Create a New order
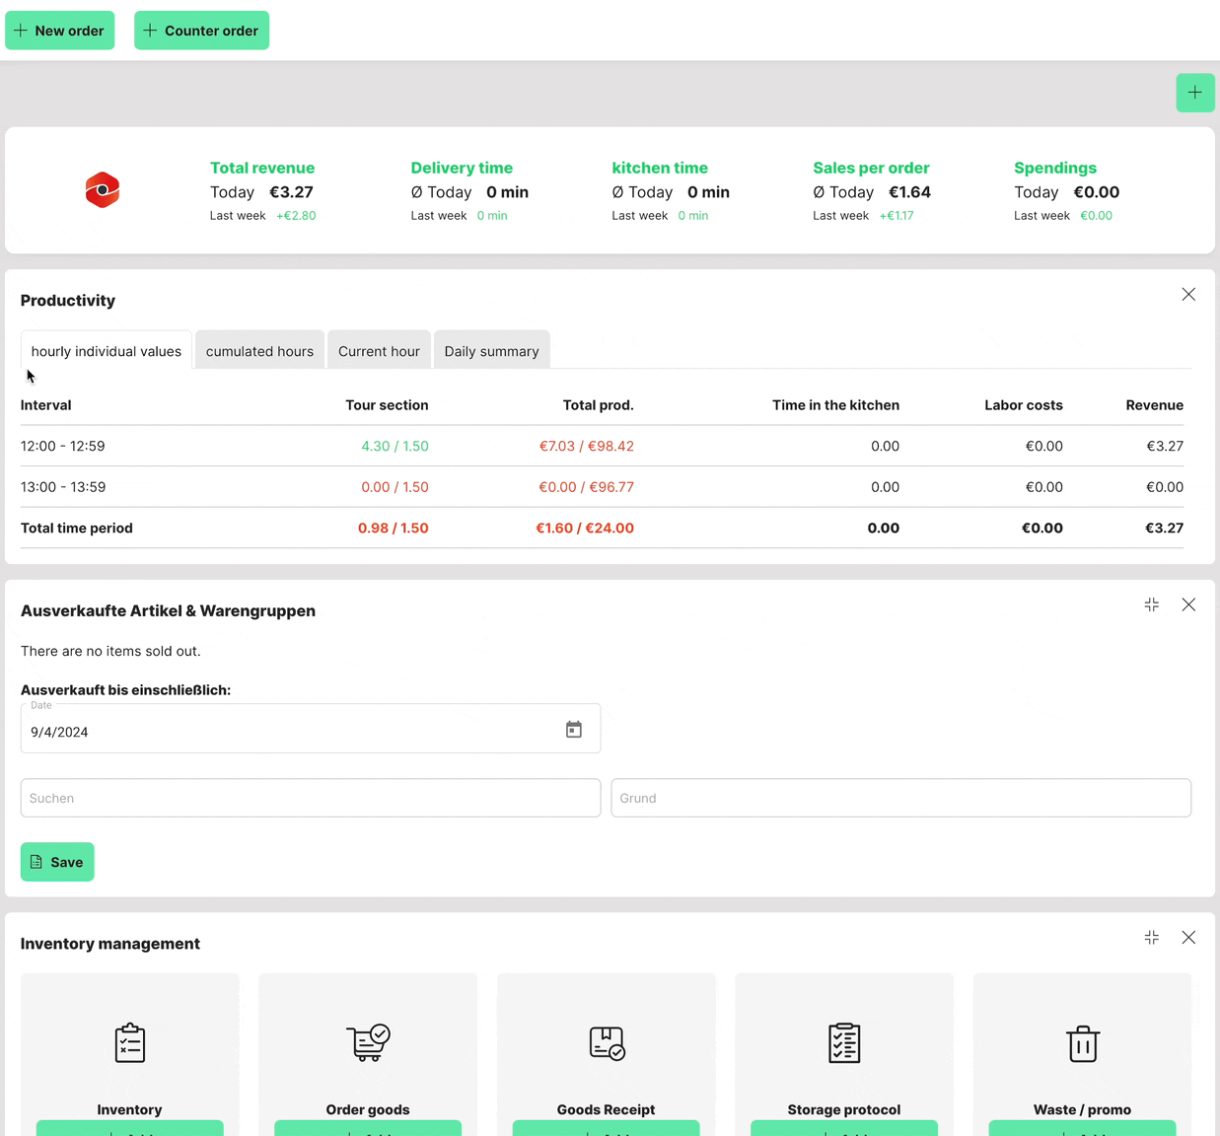Screen dimensions: 1220x1136 pos(60,31)
